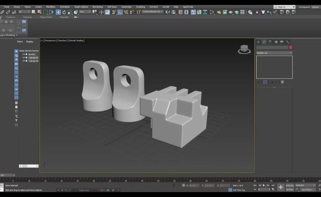The image size is (321, 197).
Task: Toggle visibility eye of last Cylinder row
Action: coord(24,61)
